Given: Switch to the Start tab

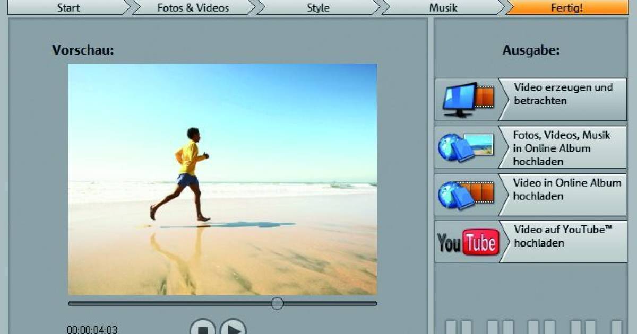Looking at the screenshot, I should coord(69,8).
